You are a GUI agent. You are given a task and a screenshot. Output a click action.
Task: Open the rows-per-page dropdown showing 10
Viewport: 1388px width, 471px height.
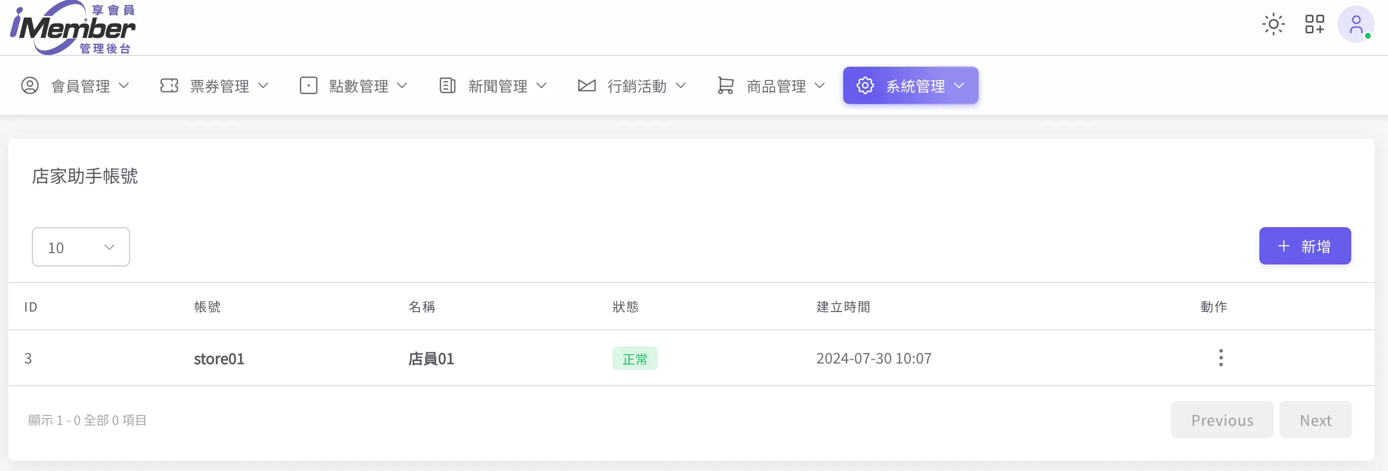pos(81,247)
